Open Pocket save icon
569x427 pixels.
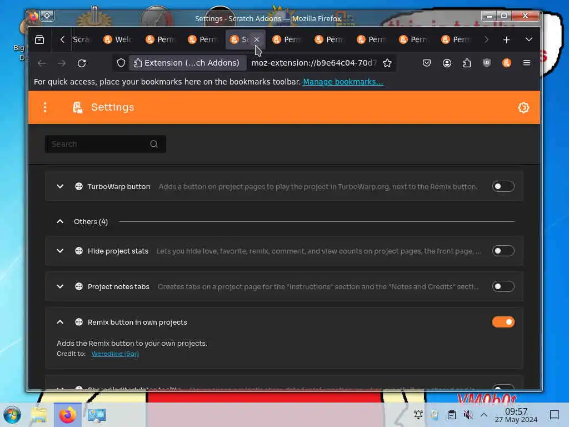[x=427, y=63]
